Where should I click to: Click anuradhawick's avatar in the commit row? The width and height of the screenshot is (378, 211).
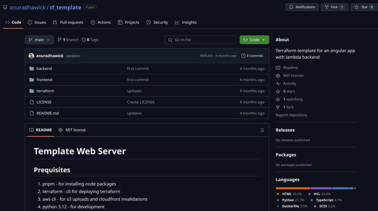coord(31,56)
